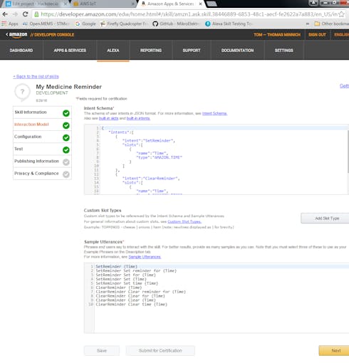Open the Documentation menu
The width and height of the screenshot is (349, 363).
[237, 51]
